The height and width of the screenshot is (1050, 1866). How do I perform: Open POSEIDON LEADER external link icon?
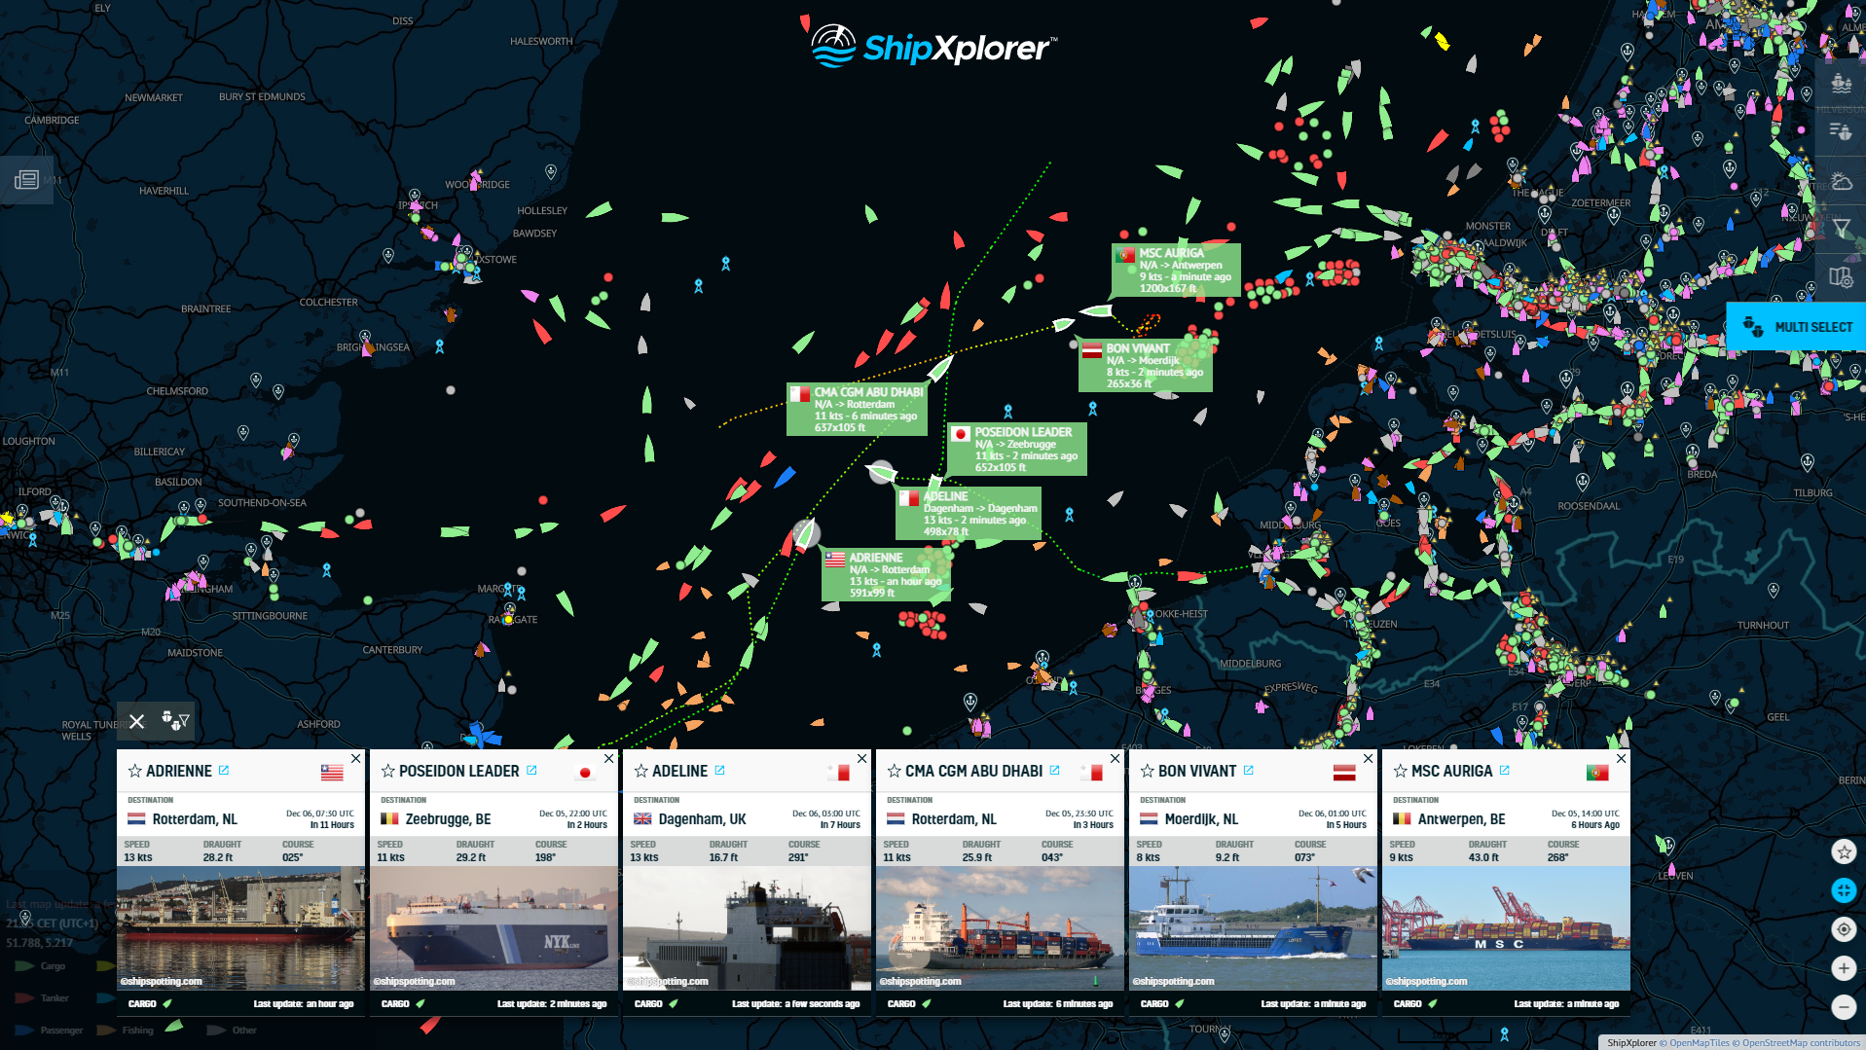pos(531,770)
